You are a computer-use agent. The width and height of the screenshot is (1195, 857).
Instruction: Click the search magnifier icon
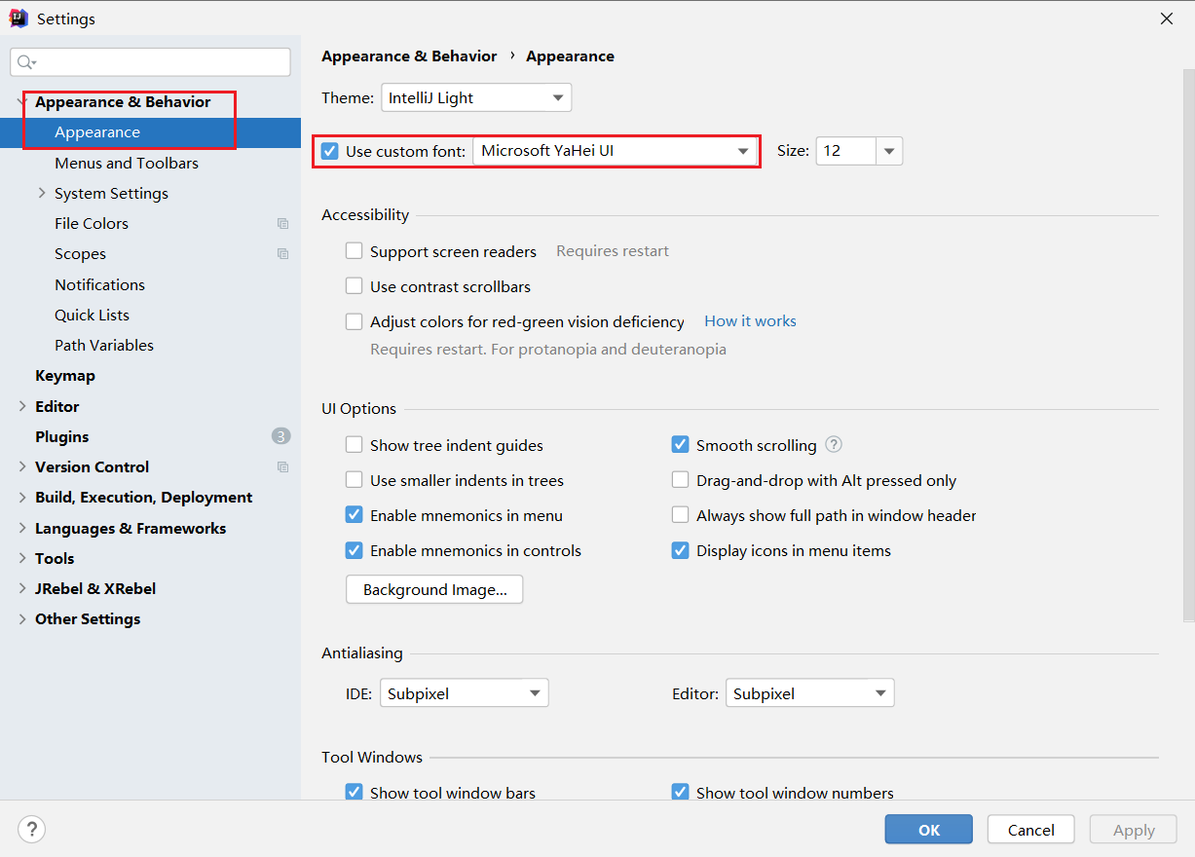pyautogui.click(x=25, y=62)
